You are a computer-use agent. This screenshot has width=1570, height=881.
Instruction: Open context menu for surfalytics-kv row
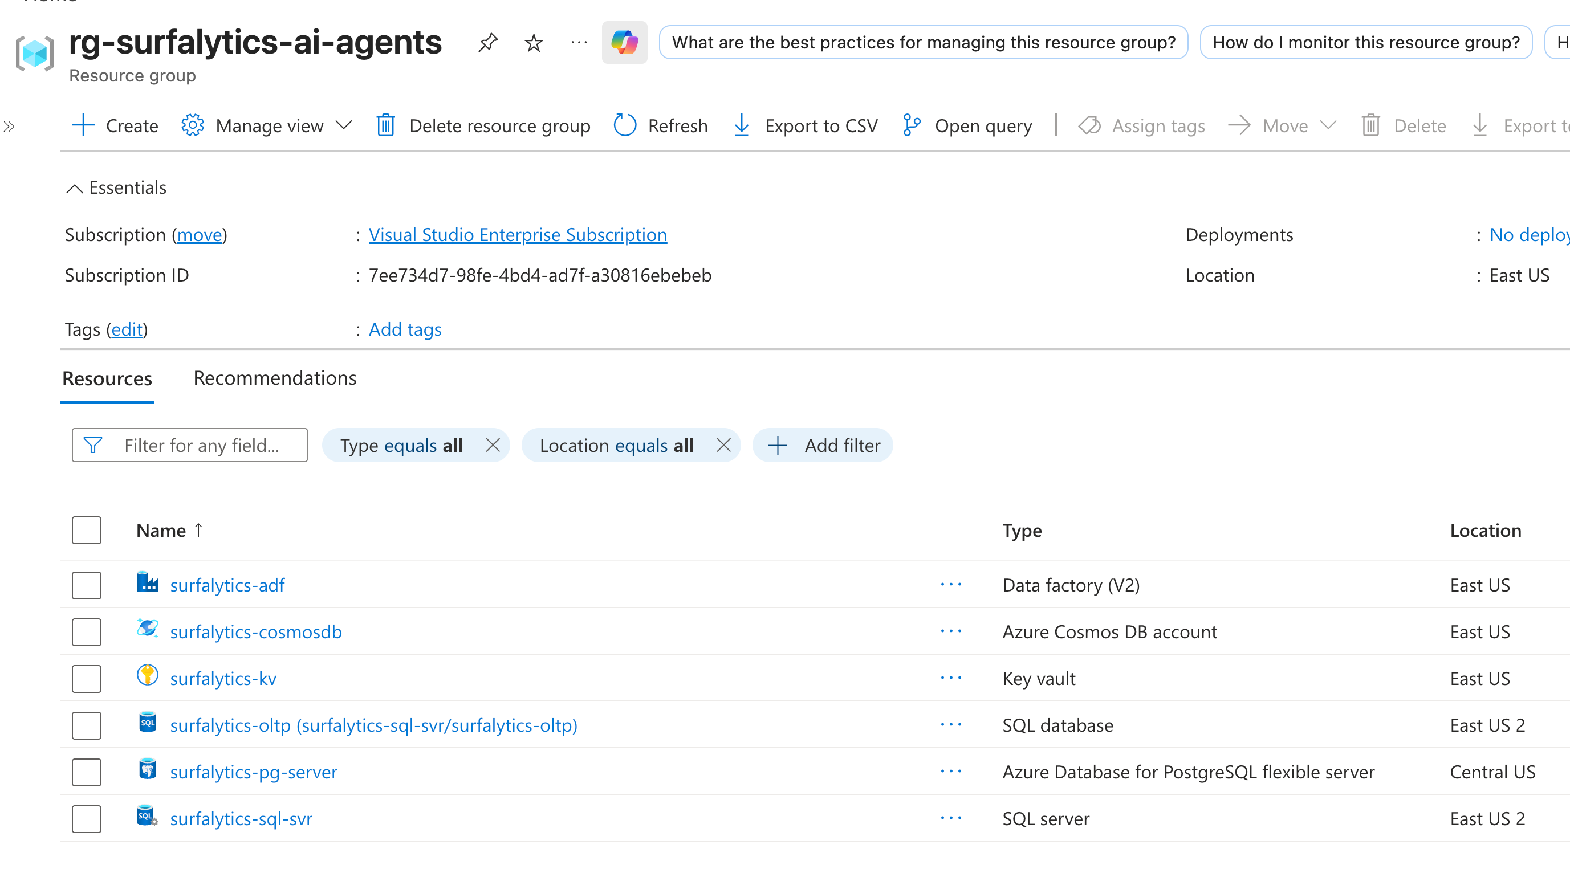(x=950, y=678)
